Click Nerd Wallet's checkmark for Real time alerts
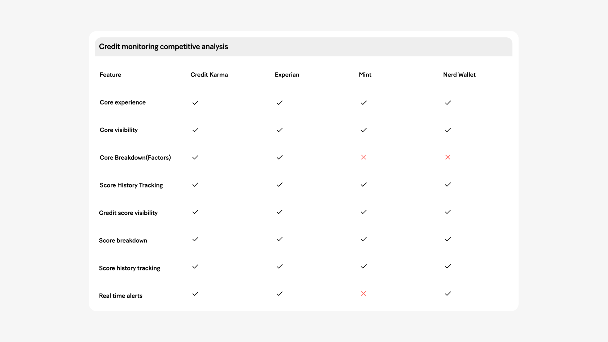608x342 pixels. coord(448,294)
